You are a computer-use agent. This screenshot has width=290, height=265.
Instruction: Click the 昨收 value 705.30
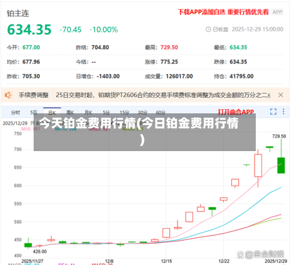click(x=31, y=76)
